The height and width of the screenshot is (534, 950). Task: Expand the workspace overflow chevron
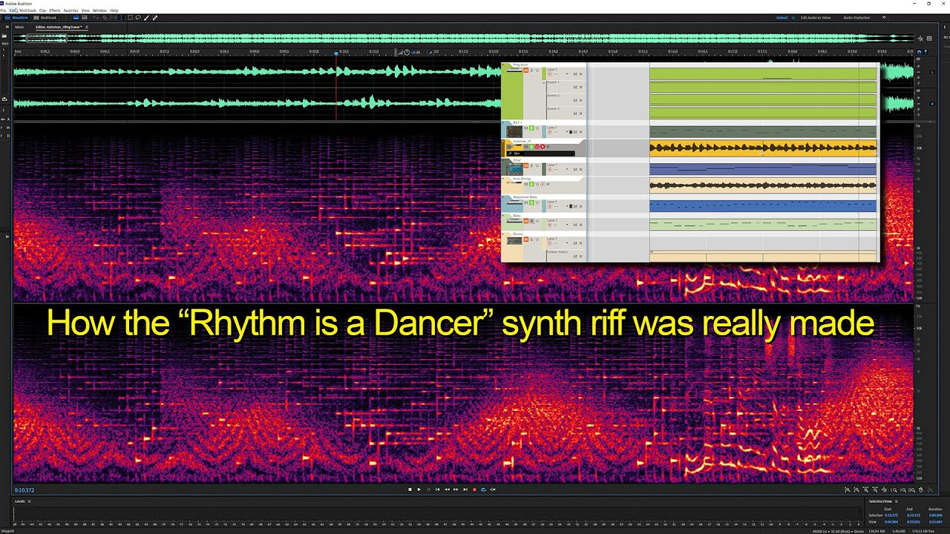point(884,18)
